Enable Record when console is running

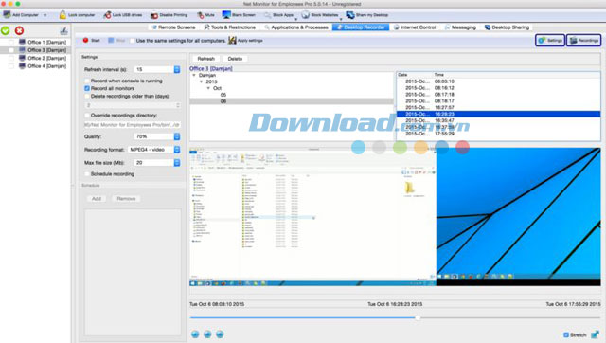tap(87, 81)
